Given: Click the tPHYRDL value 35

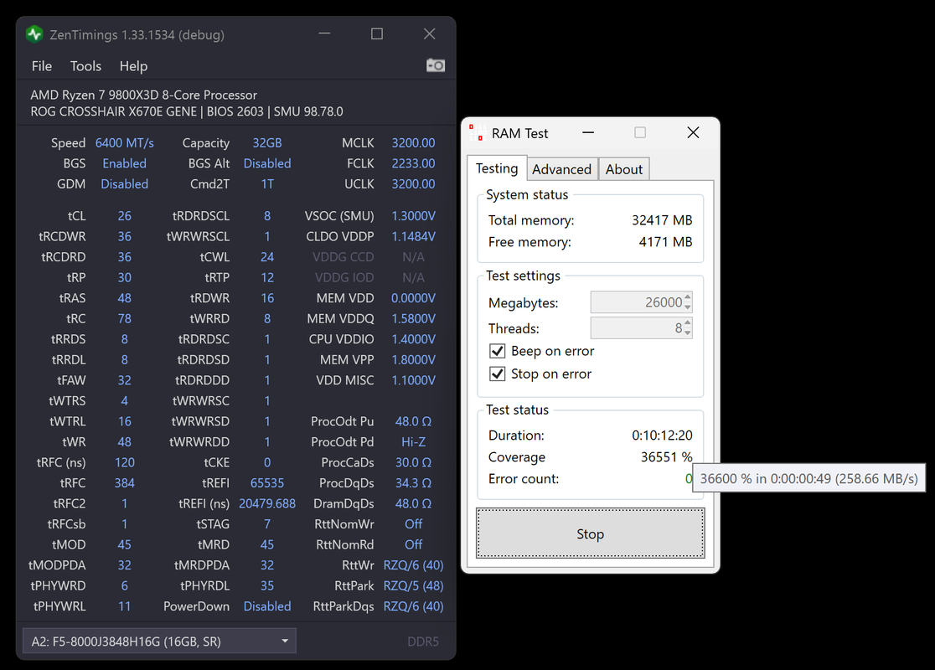Looking at the screenshot, I should (267, 585).
